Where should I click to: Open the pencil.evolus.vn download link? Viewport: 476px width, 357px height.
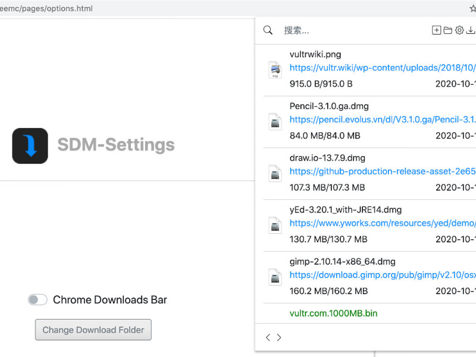pos(383,120)
